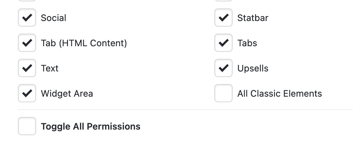Toggle the Text element checkbox
The image size is (353, 152).
[27, 68]
